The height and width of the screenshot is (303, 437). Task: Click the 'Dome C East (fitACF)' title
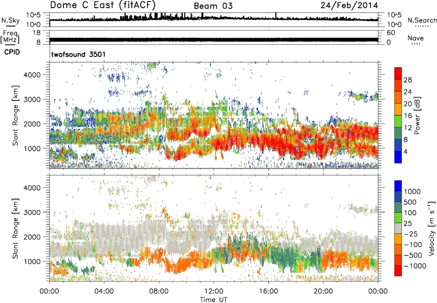[103, 5]
